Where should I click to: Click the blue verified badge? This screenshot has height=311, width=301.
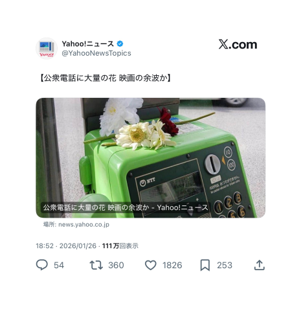[x=120, y=44]
